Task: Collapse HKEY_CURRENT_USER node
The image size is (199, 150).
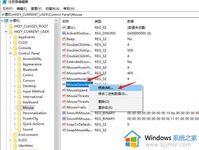Action: pyautogui.click(x=6, y=32)
